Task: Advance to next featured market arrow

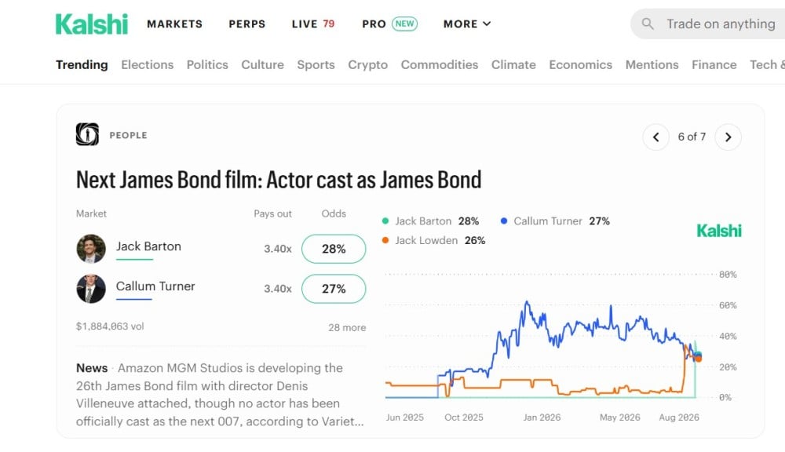Action: point(728,137)
